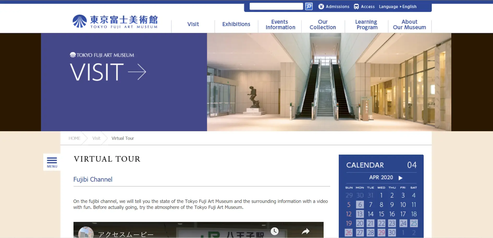
Task: Click the search text input field
Action: [276, 6]
